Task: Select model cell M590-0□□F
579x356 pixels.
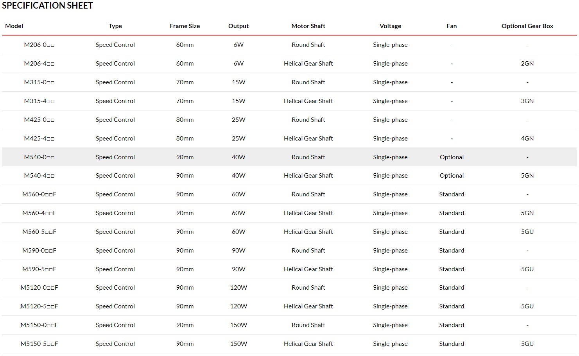Action: (x=39, y=251)
